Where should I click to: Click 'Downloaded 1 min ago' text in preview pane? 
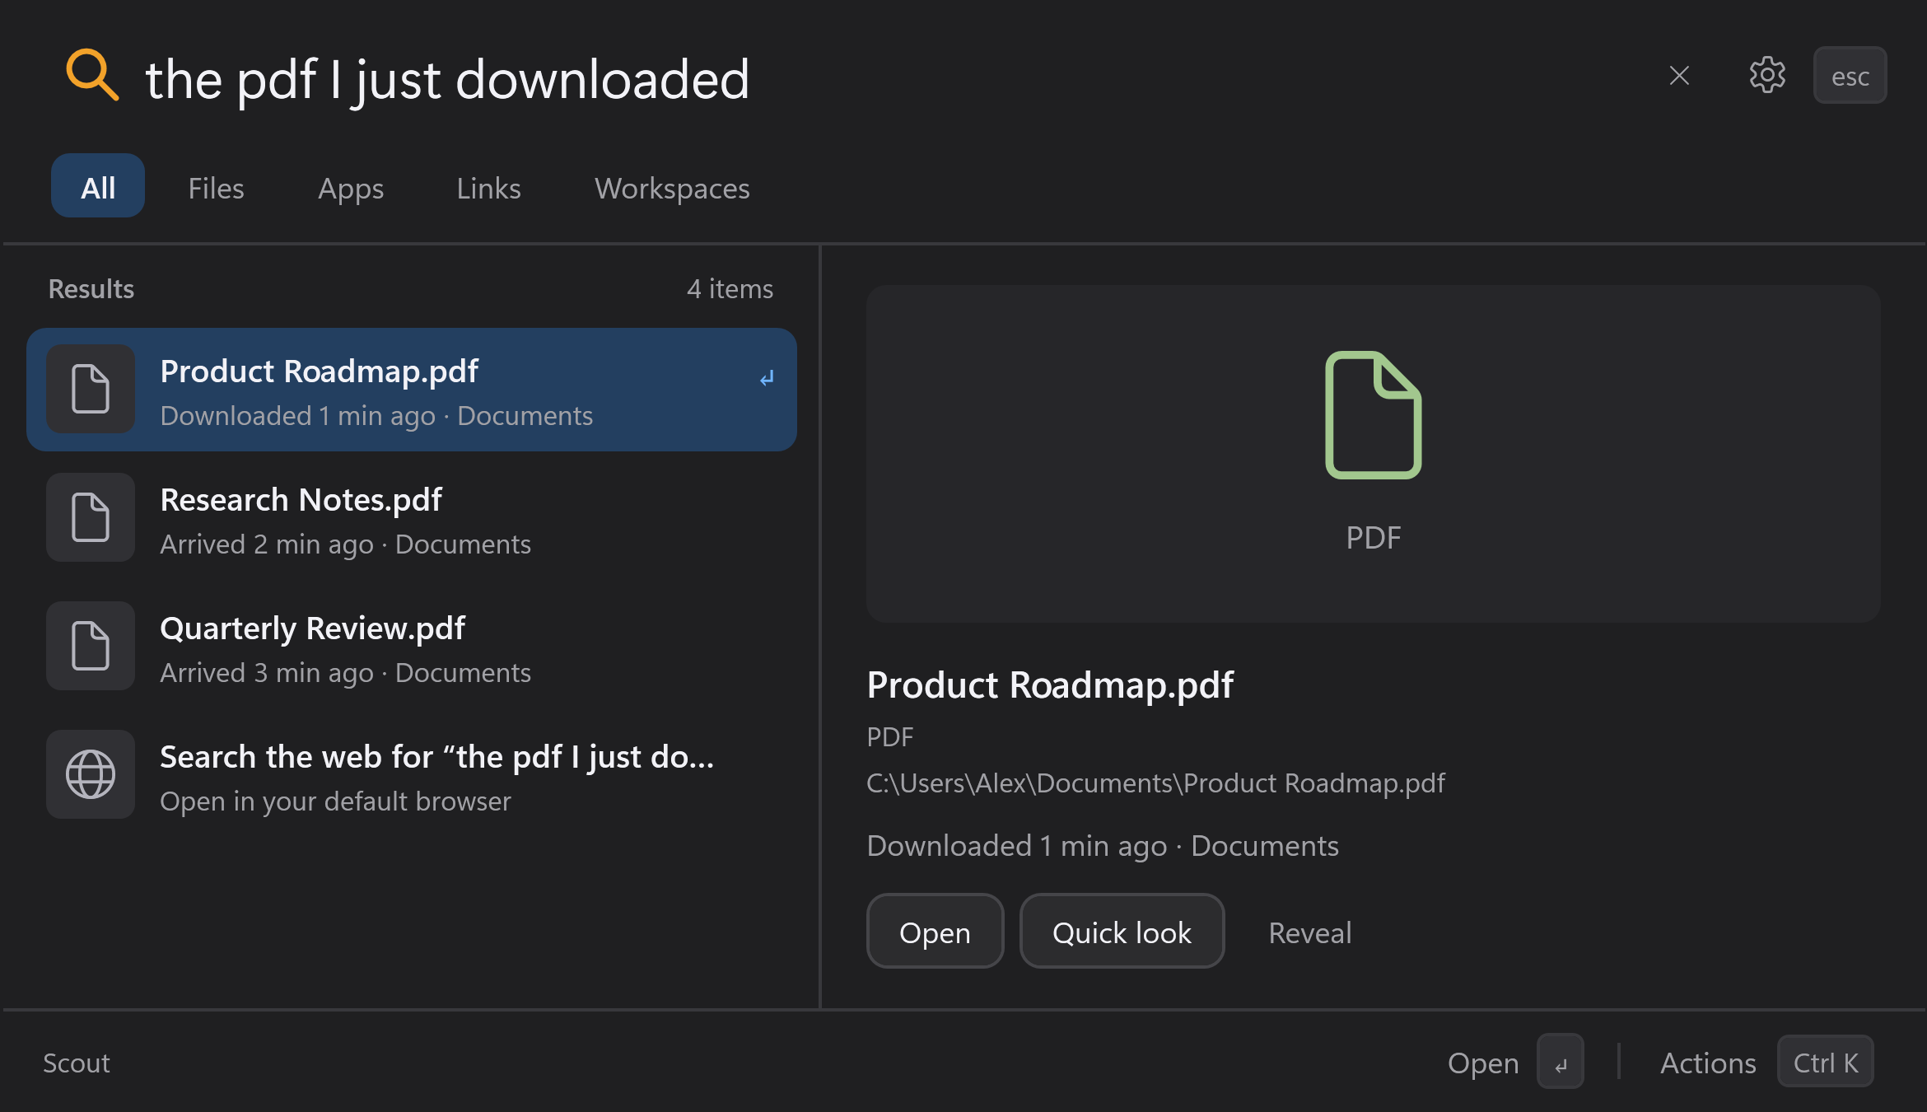click(x=1016, y=846)
